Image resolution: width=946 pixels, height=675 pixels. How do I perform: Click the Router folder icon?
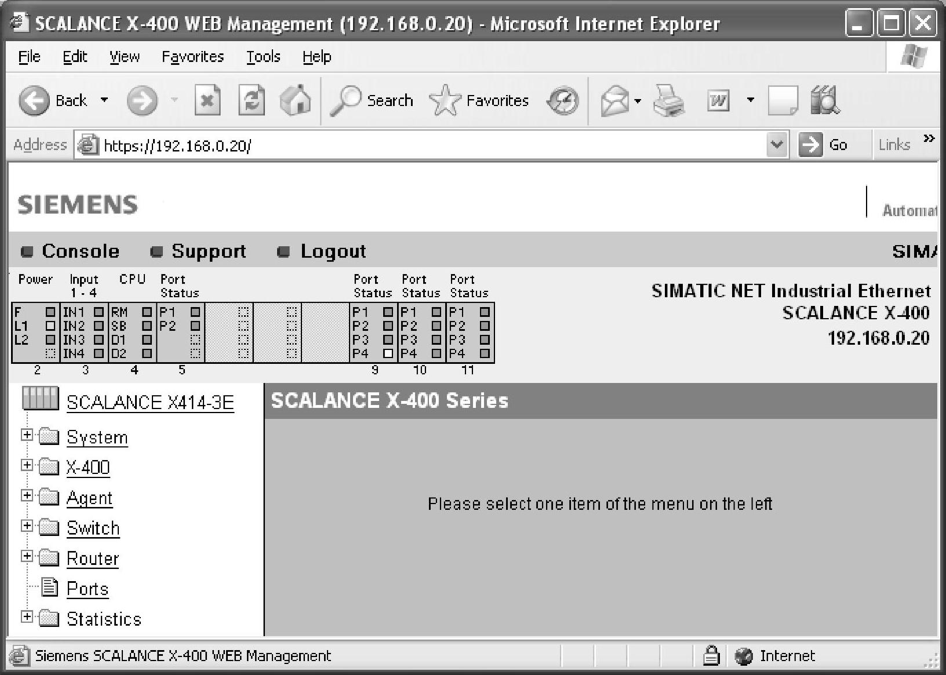point(49,558)
